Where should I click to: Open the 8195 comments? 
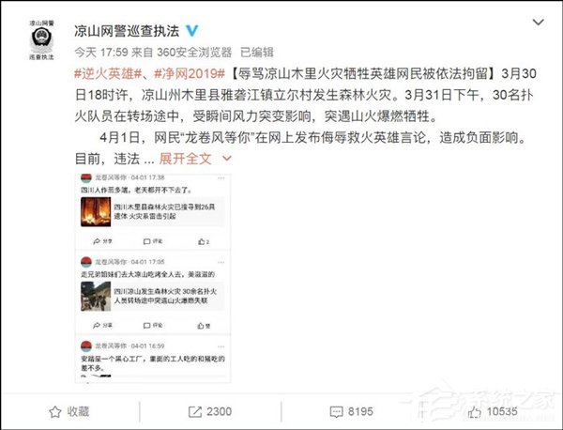[360, 411]
